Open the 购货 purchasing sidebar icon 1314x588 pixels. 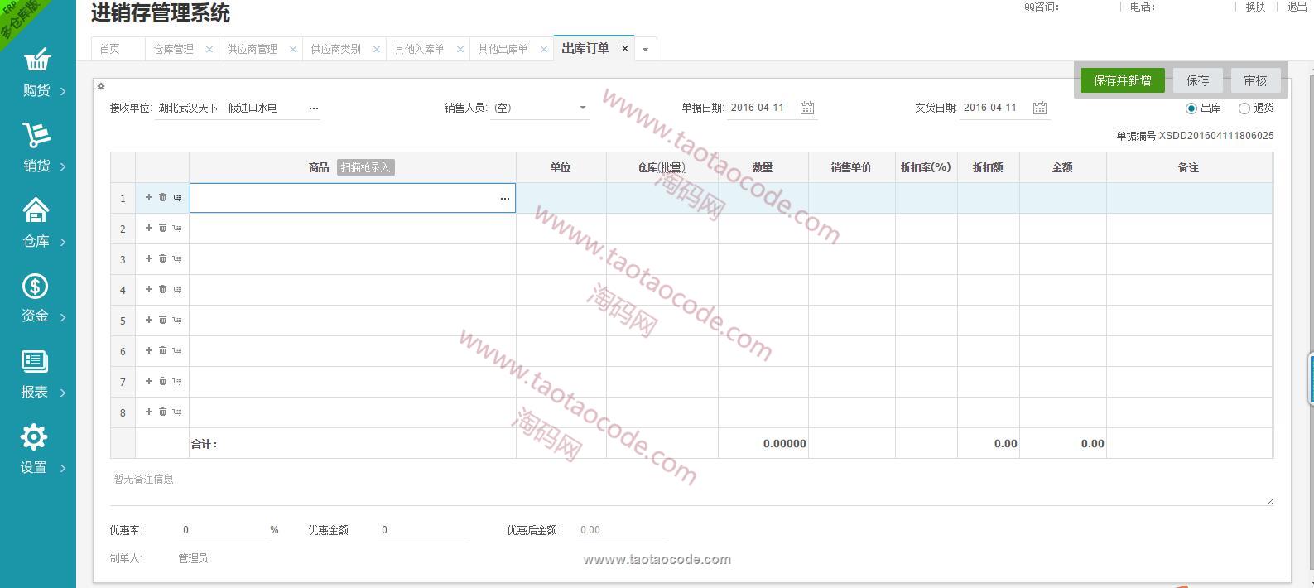tap(37, 61)
